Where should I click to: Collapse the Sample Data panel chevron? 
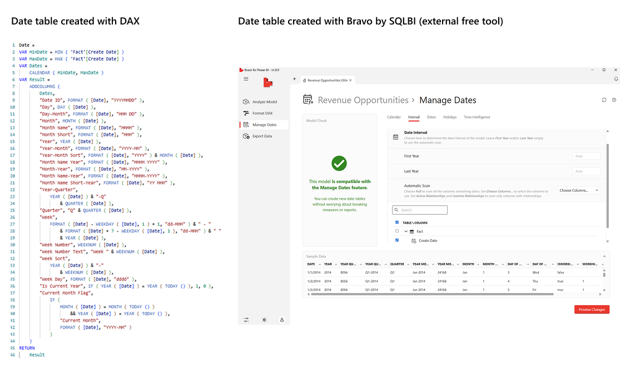(604, 256)
